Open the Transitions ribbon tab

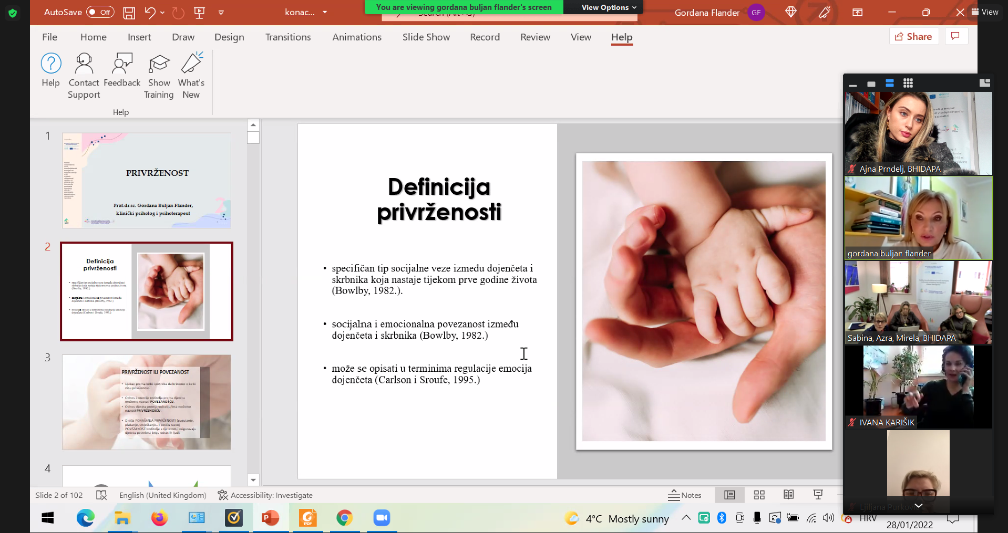tap(287, 37)
